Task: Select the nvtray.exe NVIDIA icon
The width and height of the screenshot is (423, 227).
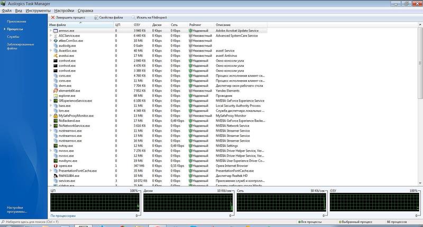Action: pos(56,145)
